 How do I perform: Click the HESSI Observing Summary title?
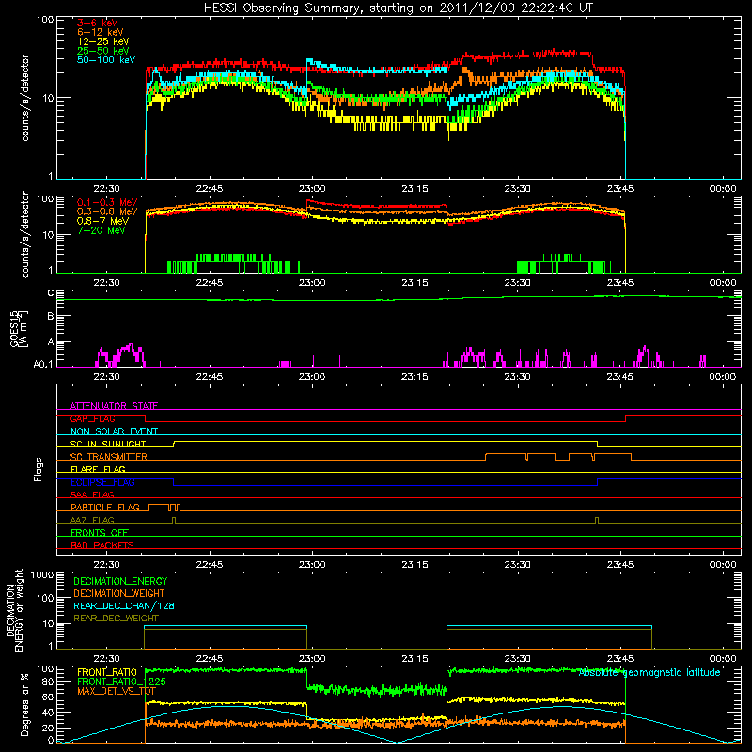click(399, 8)
